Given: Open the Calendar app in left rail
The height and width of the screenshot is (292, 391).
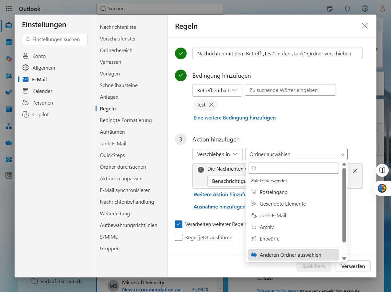Looking at the screenshot, I should click(x=9, y=42).
